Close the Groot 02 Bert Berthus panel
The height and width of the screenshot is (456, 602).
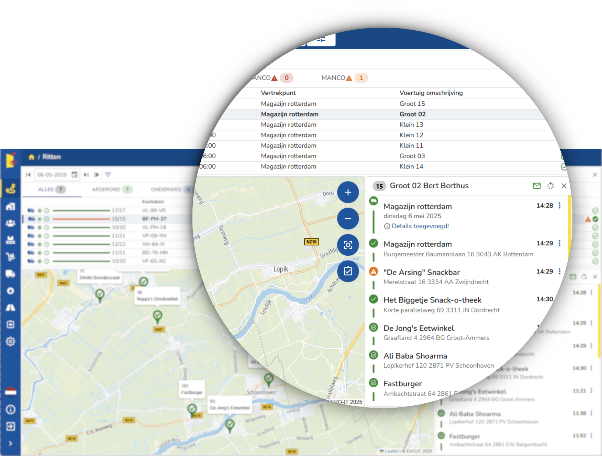564,186
